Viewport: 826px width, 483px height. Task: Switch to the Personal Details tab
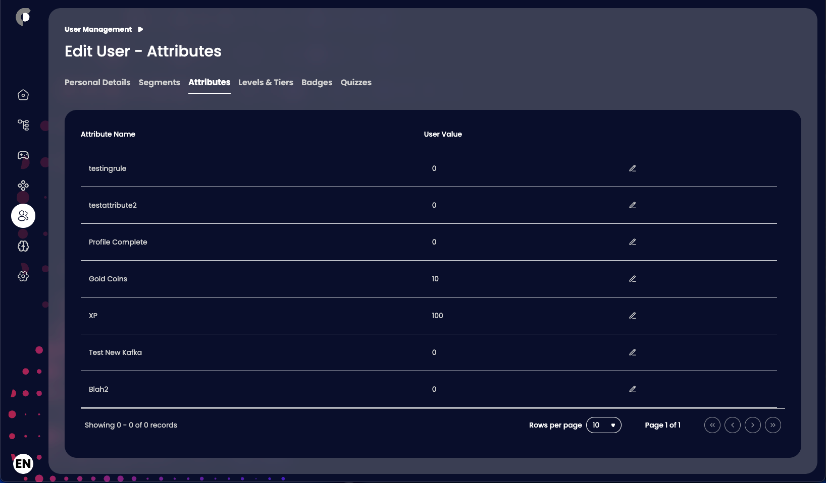(x=97, y=83)
